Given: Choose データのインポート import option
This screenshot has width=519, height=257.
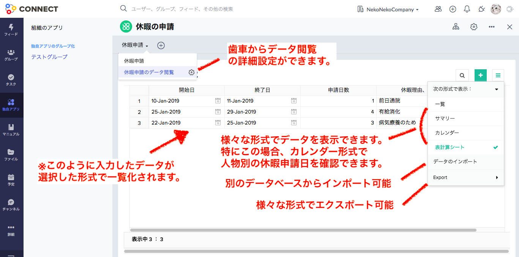Looking at the screenshot, I should (x=465, y=162).
